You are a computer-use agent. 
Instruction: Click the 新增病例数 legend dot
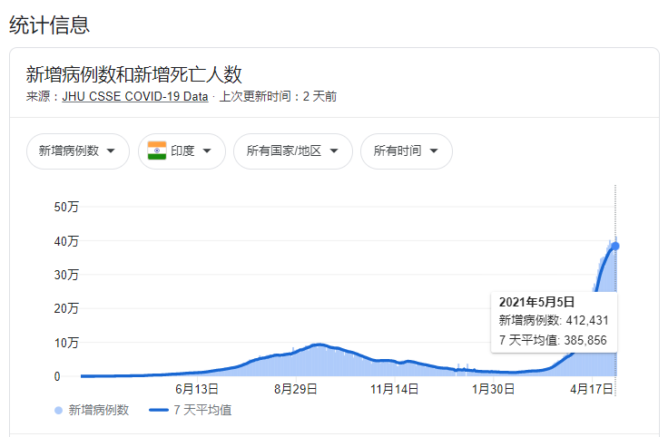[58, 410]
